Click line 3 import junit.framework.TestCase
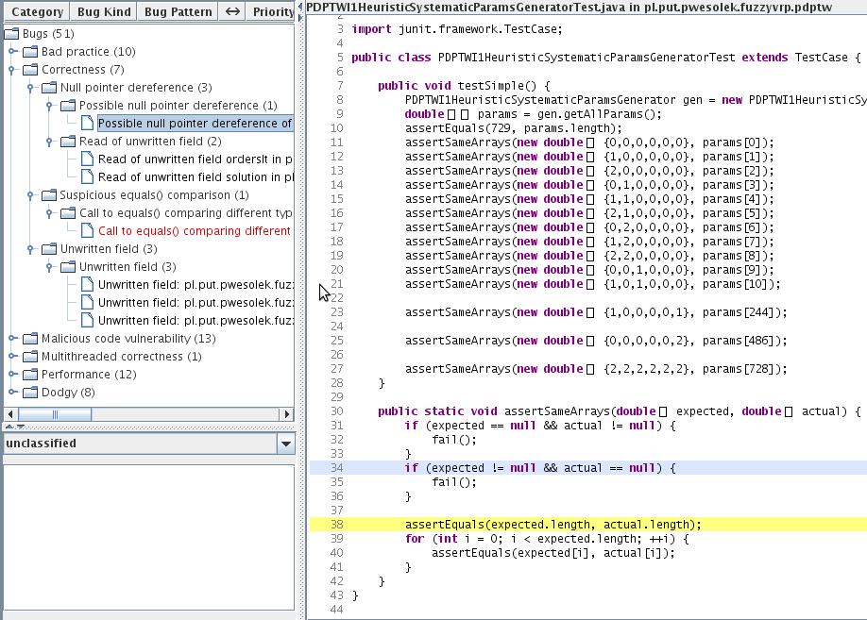This screenshot has width=867, height=620. [x=457, y=28]
